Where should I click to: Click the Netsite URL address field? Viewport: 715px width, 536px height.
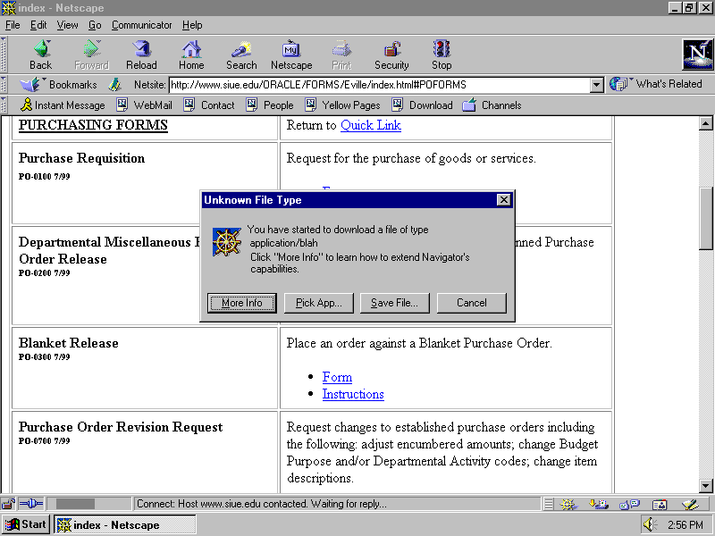click(379, 85)
